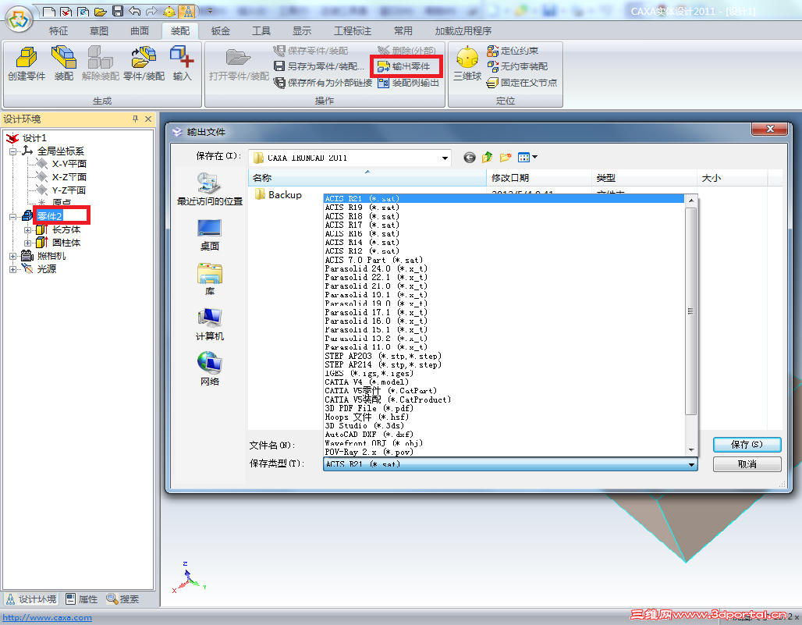This screenshot has width=802, height=625.
Task: Switch to the 加载应用程序 ribbon tab
Action: click(x=463, y=31)
